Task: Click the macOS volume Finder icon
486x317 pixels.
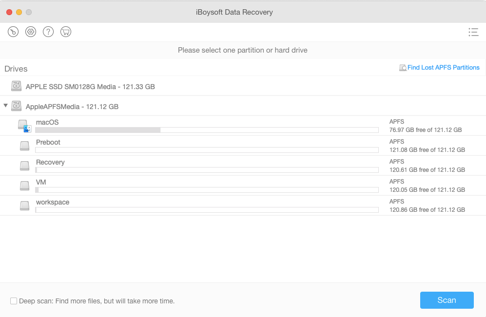Action: pos(25,126)
